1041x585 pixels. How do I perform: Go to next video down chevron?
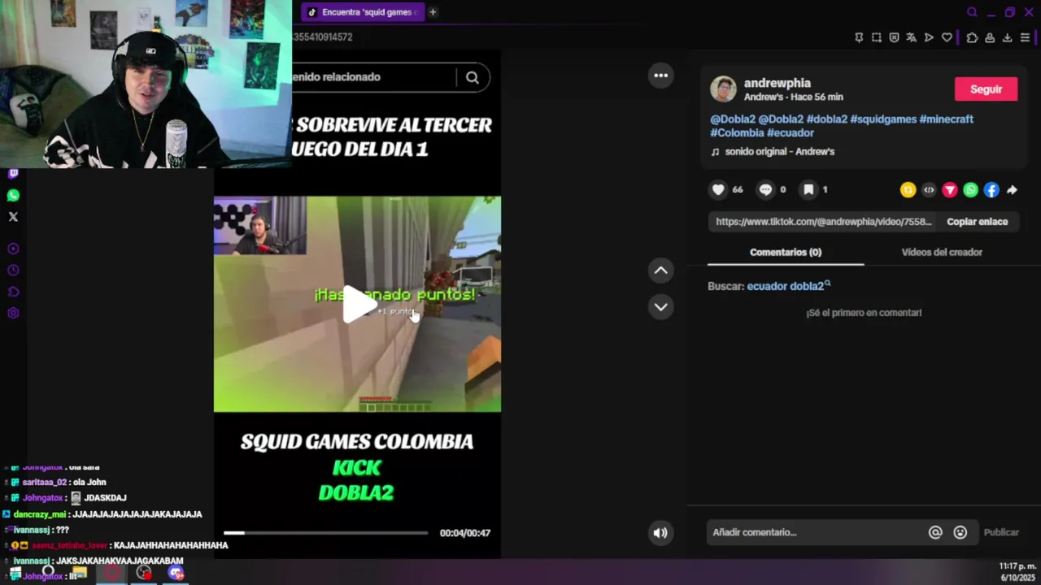660,307
